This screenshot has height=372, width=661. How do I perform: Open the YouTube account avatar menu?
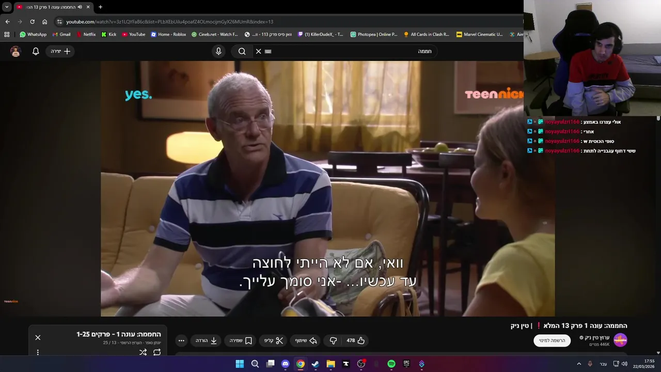tap(15, 51)
